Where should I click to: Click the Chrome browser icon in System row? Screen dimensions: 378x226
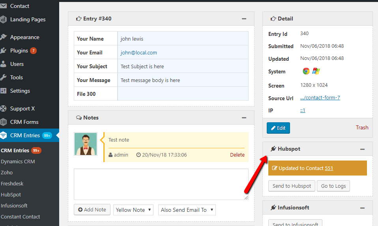pos(306,71)
